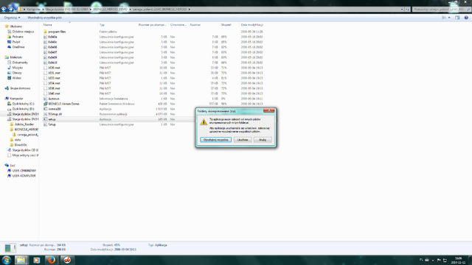Select Komputer in navigation pane
The height and width of the screenshot is (265, 472).
tap(16, 99)
